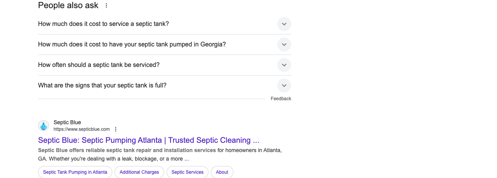
Task: Open the Septic Blue: Septic Pumping Atlanta result title
Action: tap(149, 140)
